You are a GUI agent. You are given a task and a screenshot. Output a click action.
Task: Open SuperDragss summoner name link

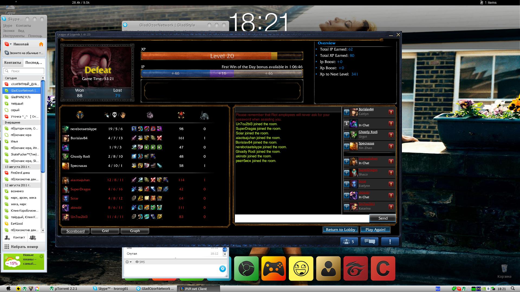click(368, 170)
